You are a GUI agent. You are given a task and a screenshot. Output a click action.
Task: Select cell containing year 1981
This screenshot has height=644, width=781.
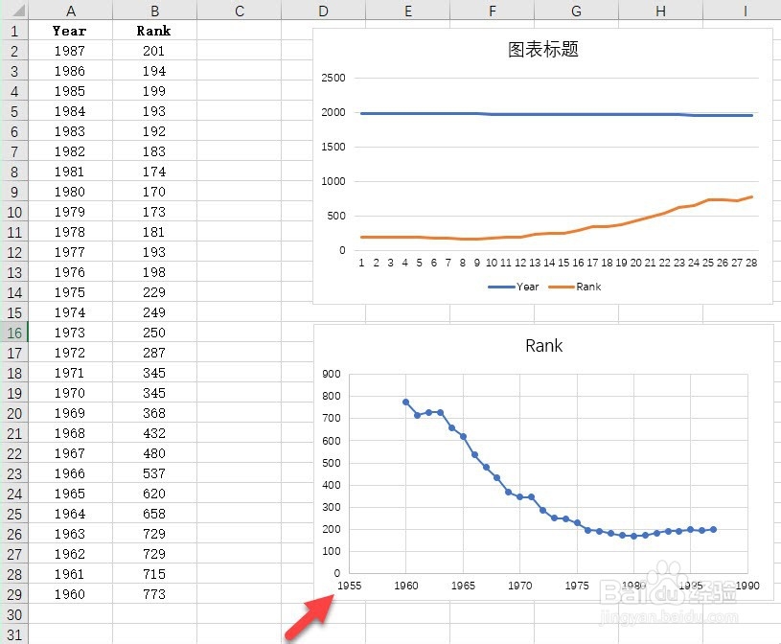[70, 172]
